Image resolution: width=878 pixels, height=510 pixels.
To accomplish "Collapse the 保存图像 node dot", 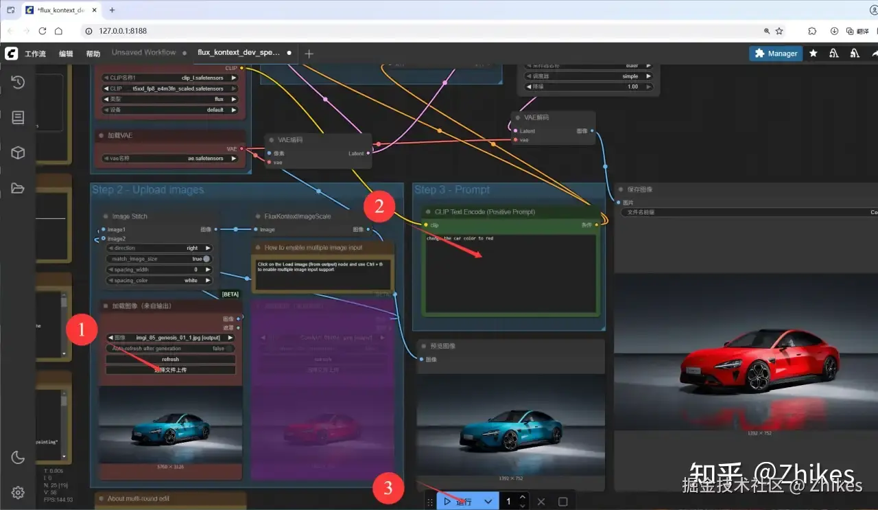I will (x=621, y=189).
